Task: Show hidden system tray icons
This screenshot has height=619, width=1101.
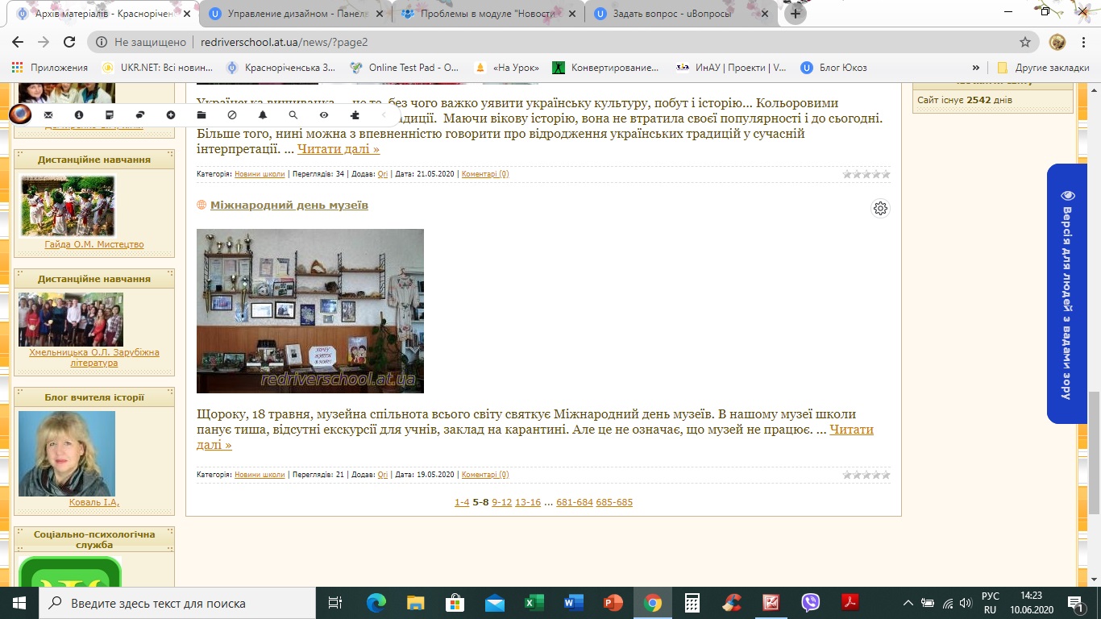Action: pyautogui.click(x=908, y=603)
